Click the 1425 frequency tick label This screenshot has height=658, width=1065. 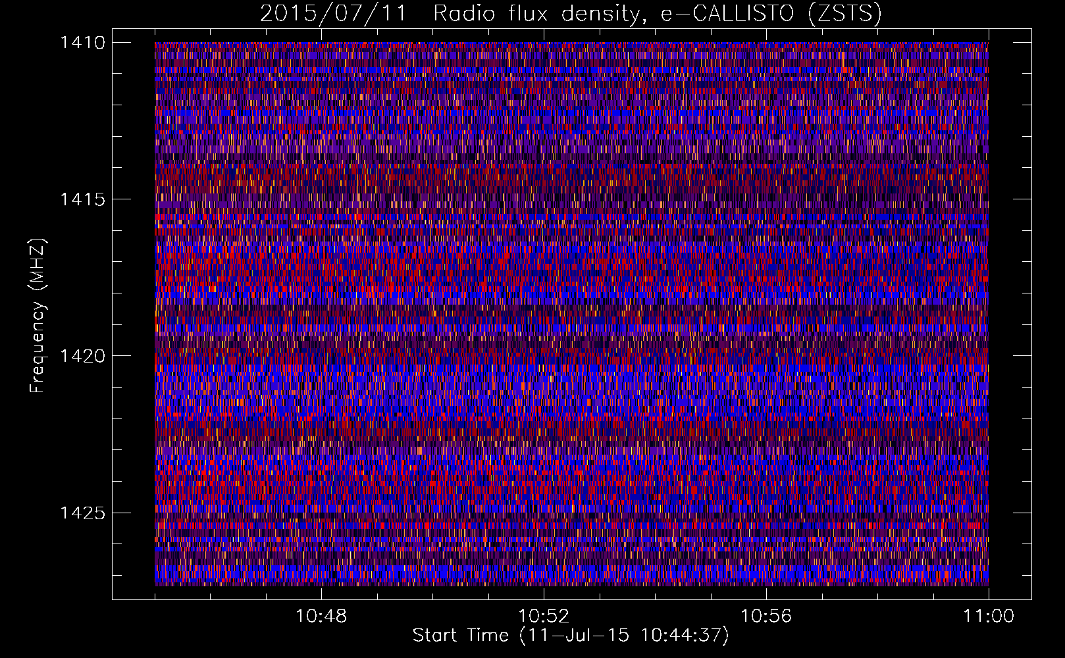pos(82,513)
